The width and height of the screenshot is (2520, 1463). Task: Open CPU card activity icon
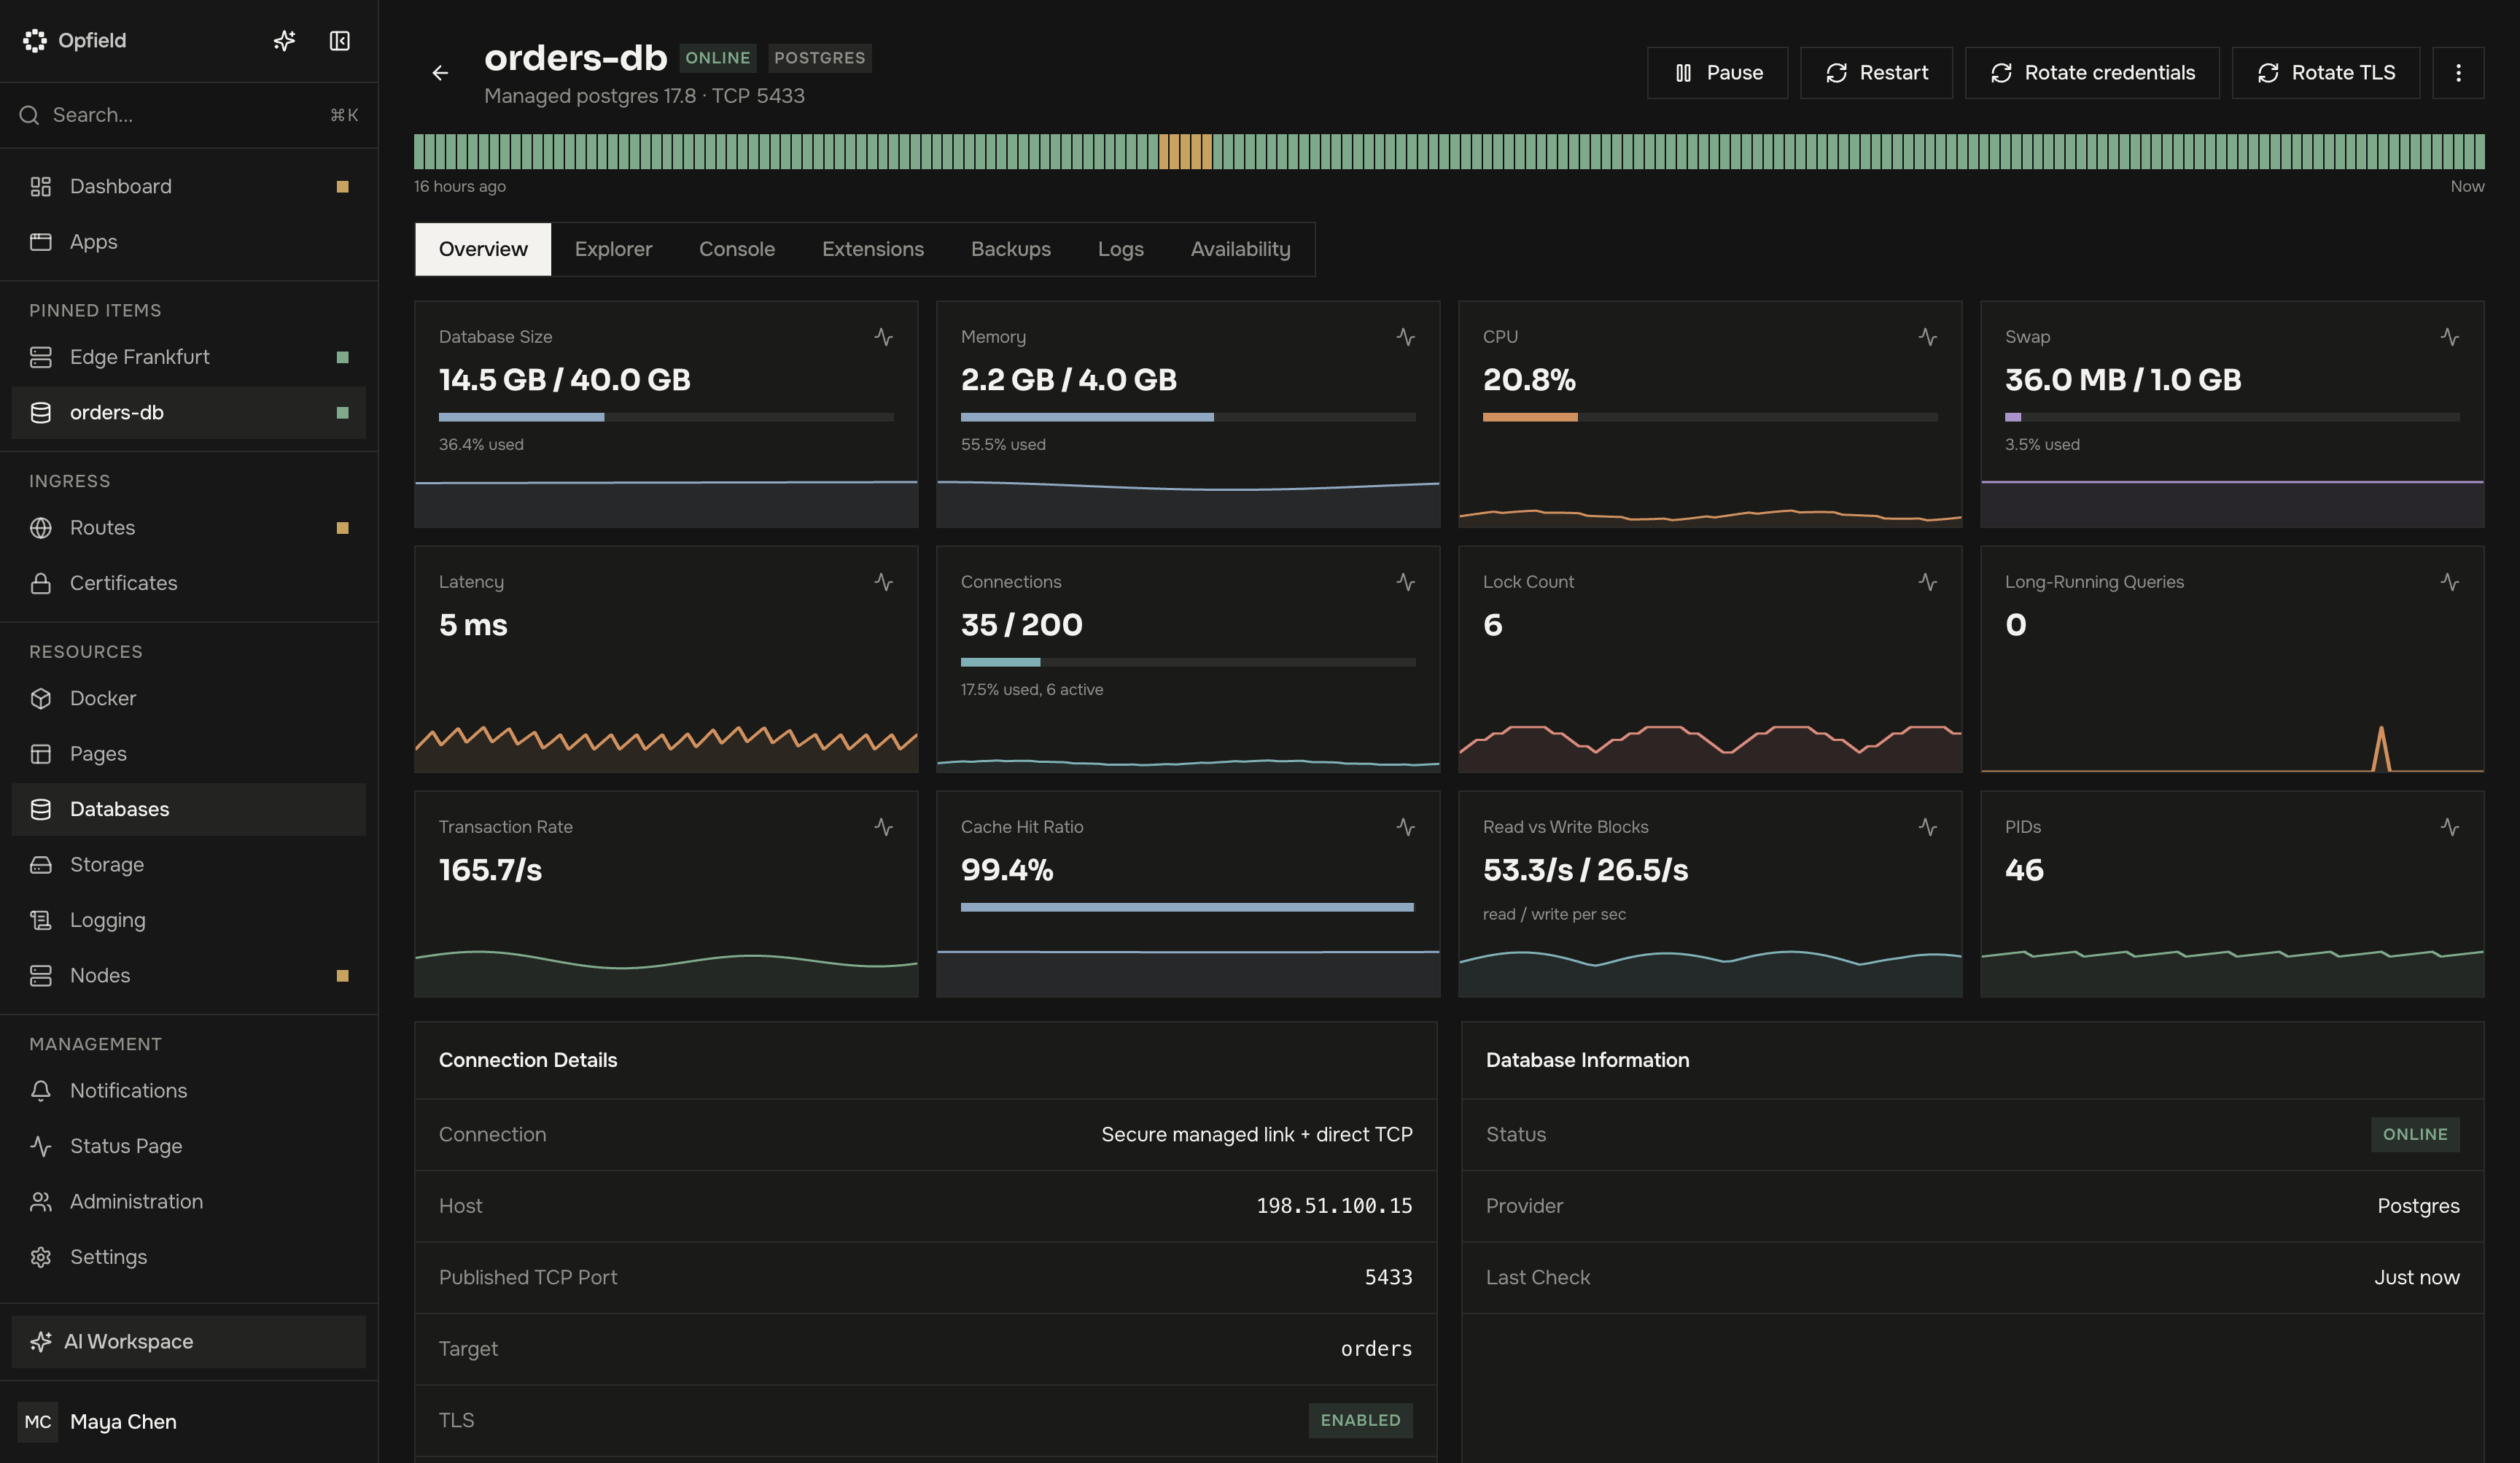pos(1927,336)
